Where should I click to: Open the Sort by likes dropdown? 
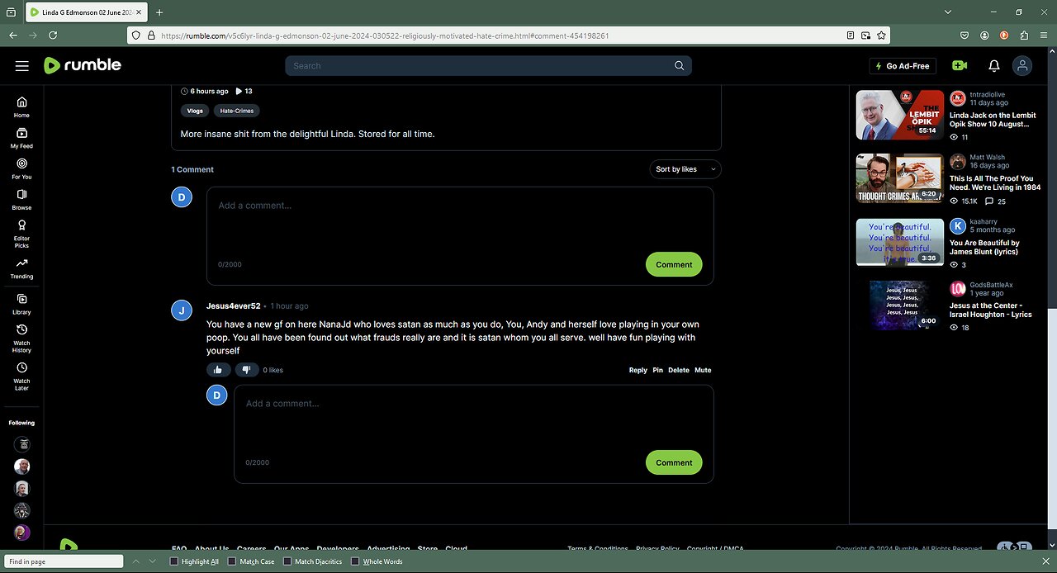[685, 169]
